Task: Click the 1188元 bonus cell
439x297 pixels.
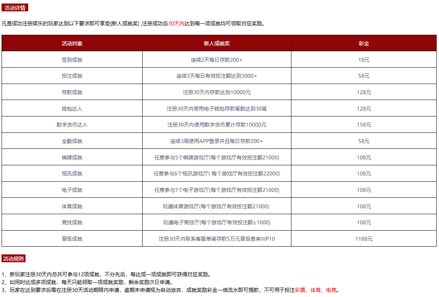Action: point(364,239)
